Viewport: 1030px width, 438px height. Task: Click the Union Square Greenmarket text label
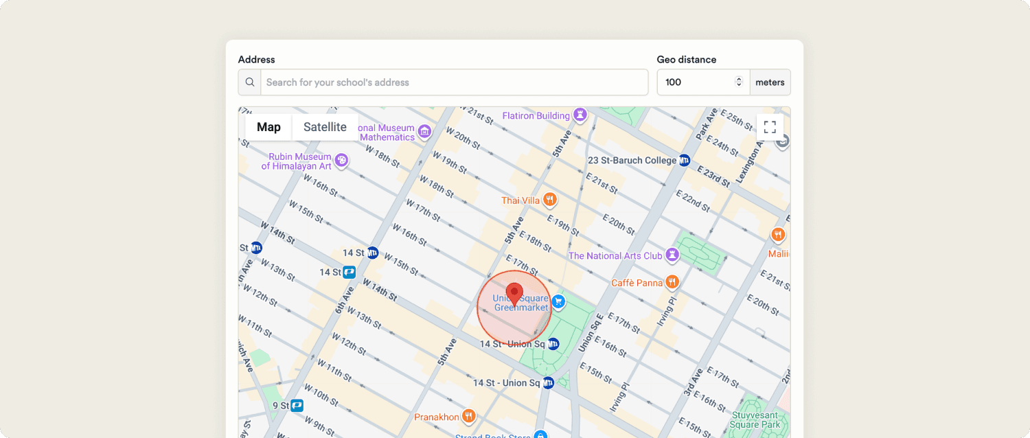[x=522, y=303]
